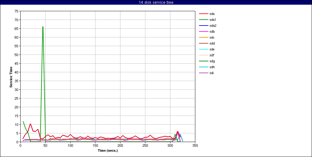Image resolution: width=312 pixels, height=157 pixels.
Task: Click the x-axis tick label 350
Action: pyautogui.click(x=195, y=145)
